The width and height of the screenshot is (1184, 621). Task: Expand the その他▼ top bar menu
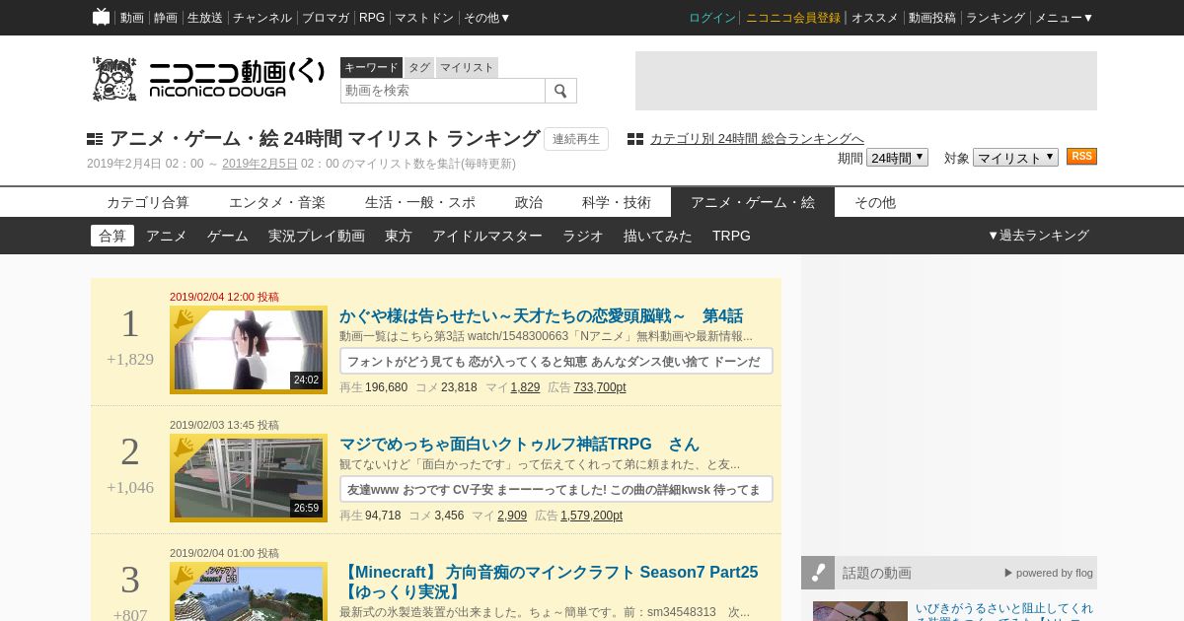tap(487, 18)
